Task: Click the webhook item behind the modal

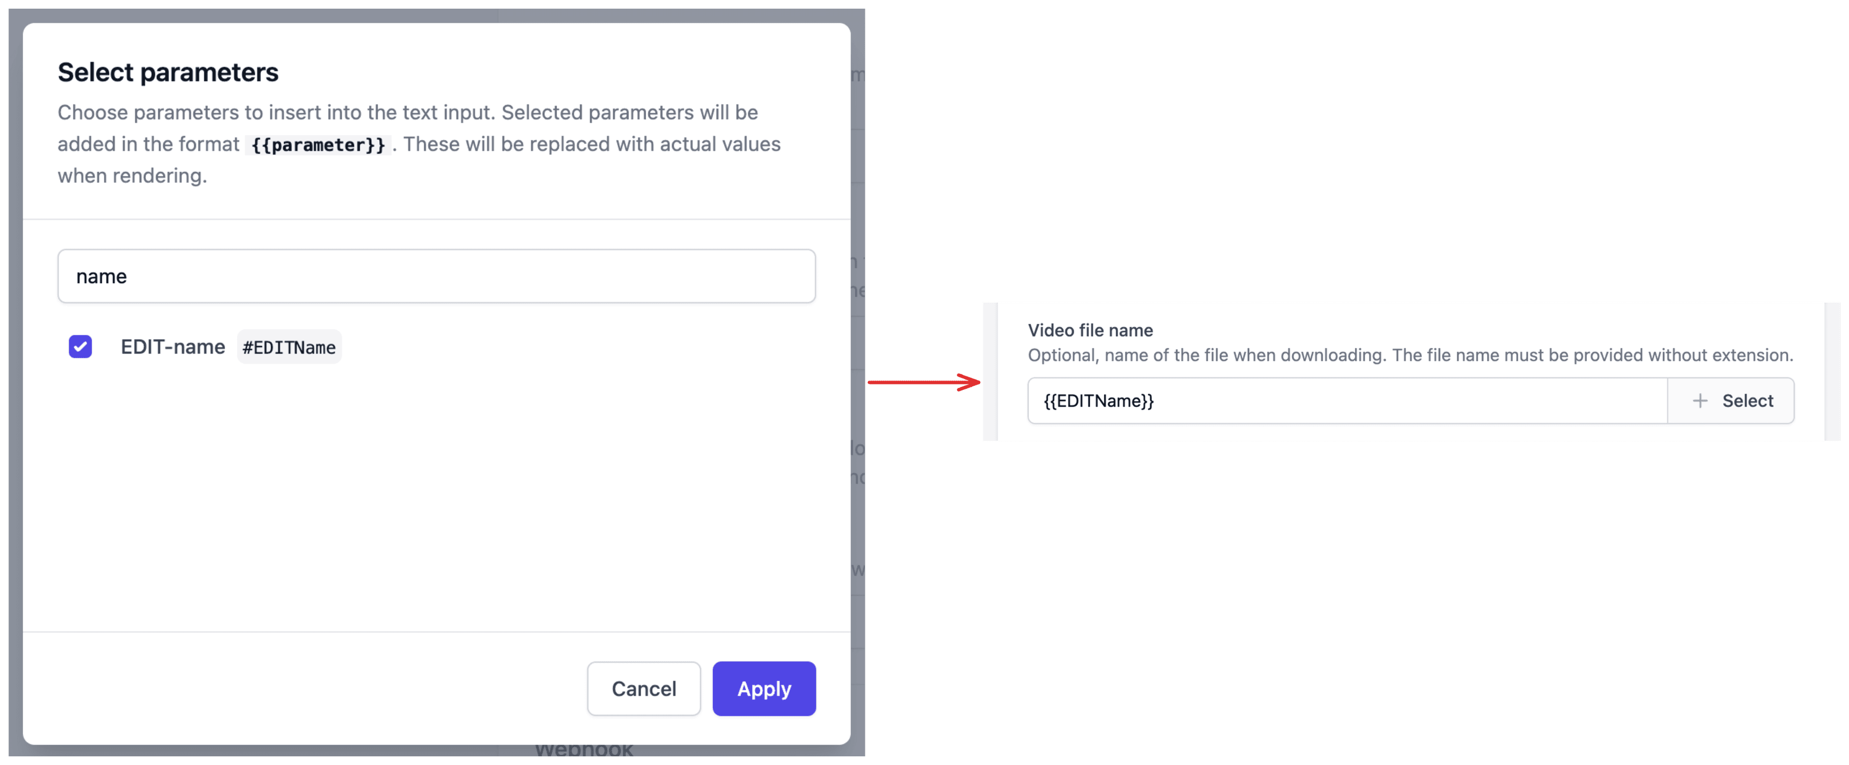Action: (584, 752)
